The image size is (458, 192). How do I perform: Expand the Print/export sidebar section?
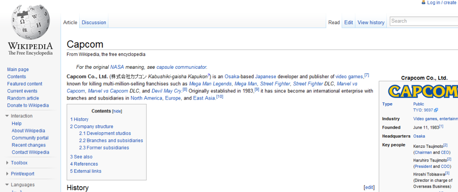click(8, 174)
